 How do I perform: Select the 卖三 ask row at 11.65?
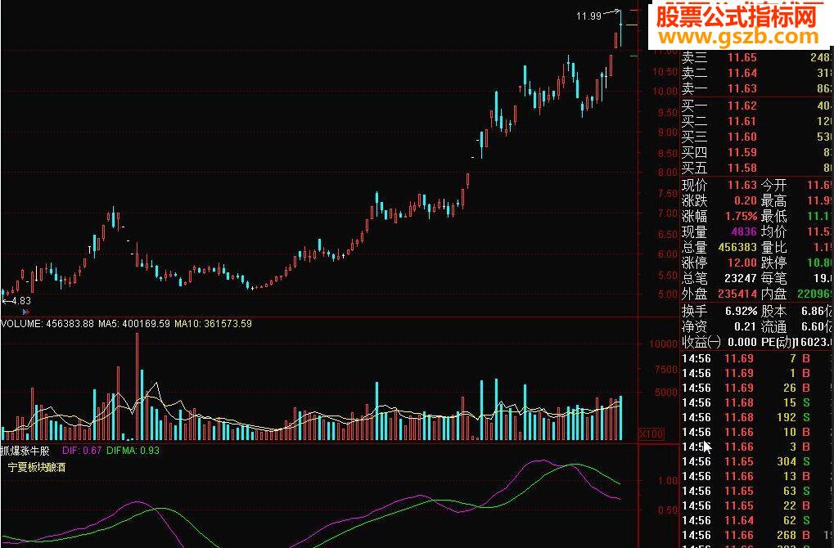(x=756, y=57)
